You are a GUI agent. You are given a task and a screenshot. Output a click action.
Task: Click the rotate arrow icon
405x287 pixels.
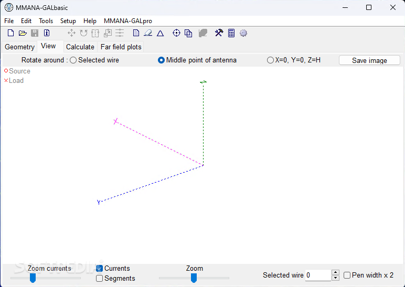pos(83,33)
